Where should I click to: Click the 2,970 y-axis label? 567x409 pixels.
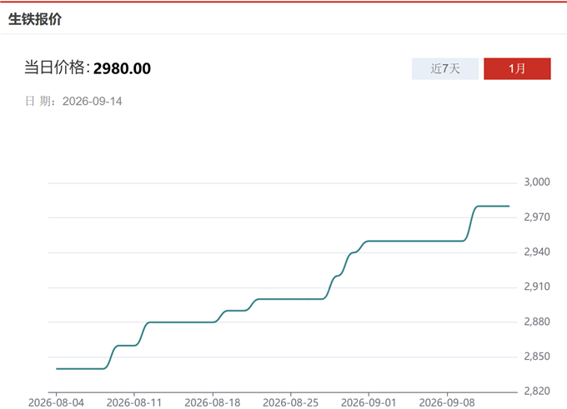(x=537, y=217)
